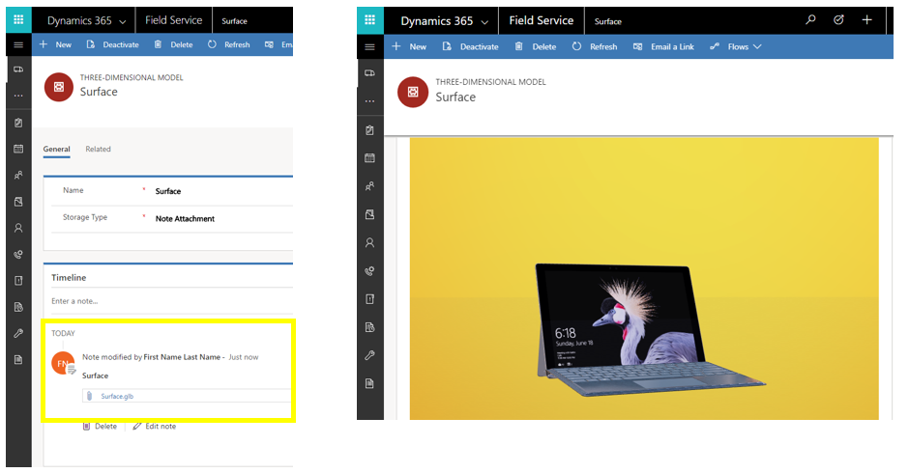Click New command in left window
909x473 pixels.
55,44
